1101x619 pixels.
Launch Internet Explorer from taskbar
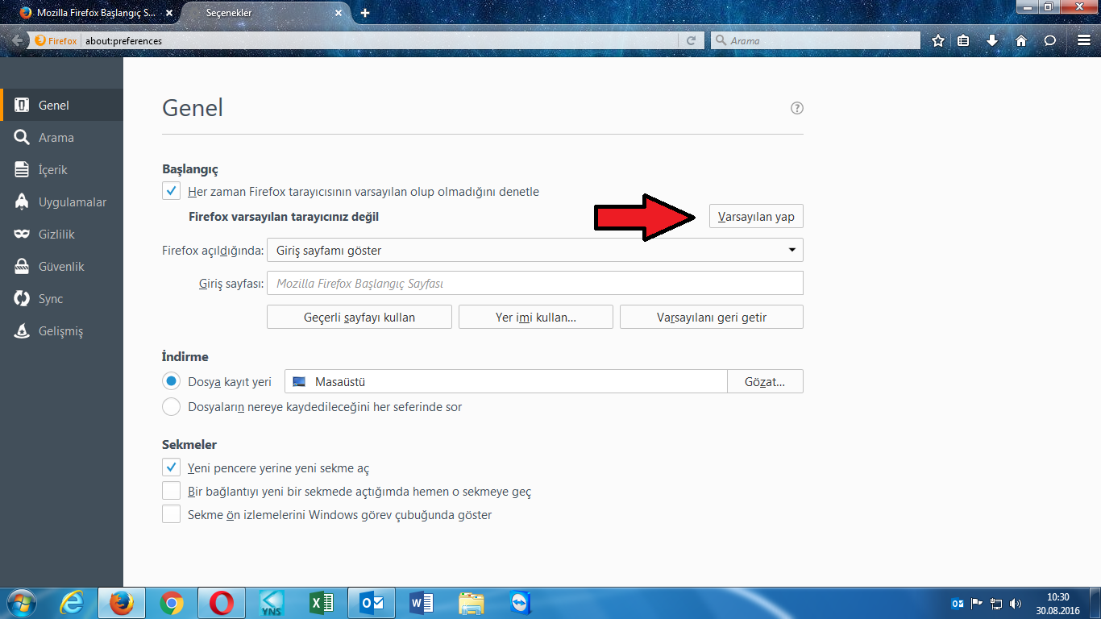[x=72, y=602]
